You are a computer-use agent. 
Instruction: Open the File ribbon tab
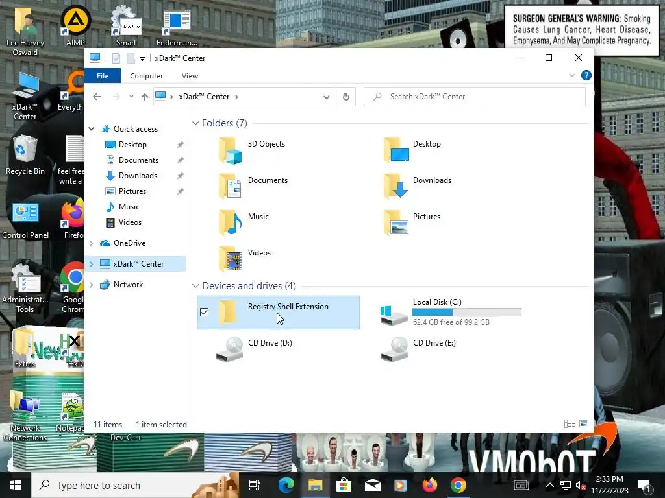tap(103, 76)
